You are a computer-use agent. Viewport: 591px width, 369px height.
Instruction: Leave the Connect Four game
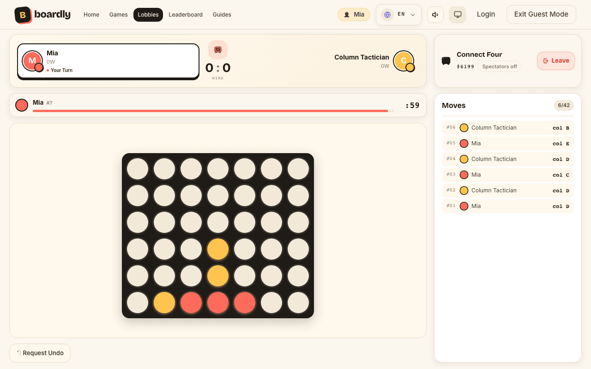tap(556, 61)
